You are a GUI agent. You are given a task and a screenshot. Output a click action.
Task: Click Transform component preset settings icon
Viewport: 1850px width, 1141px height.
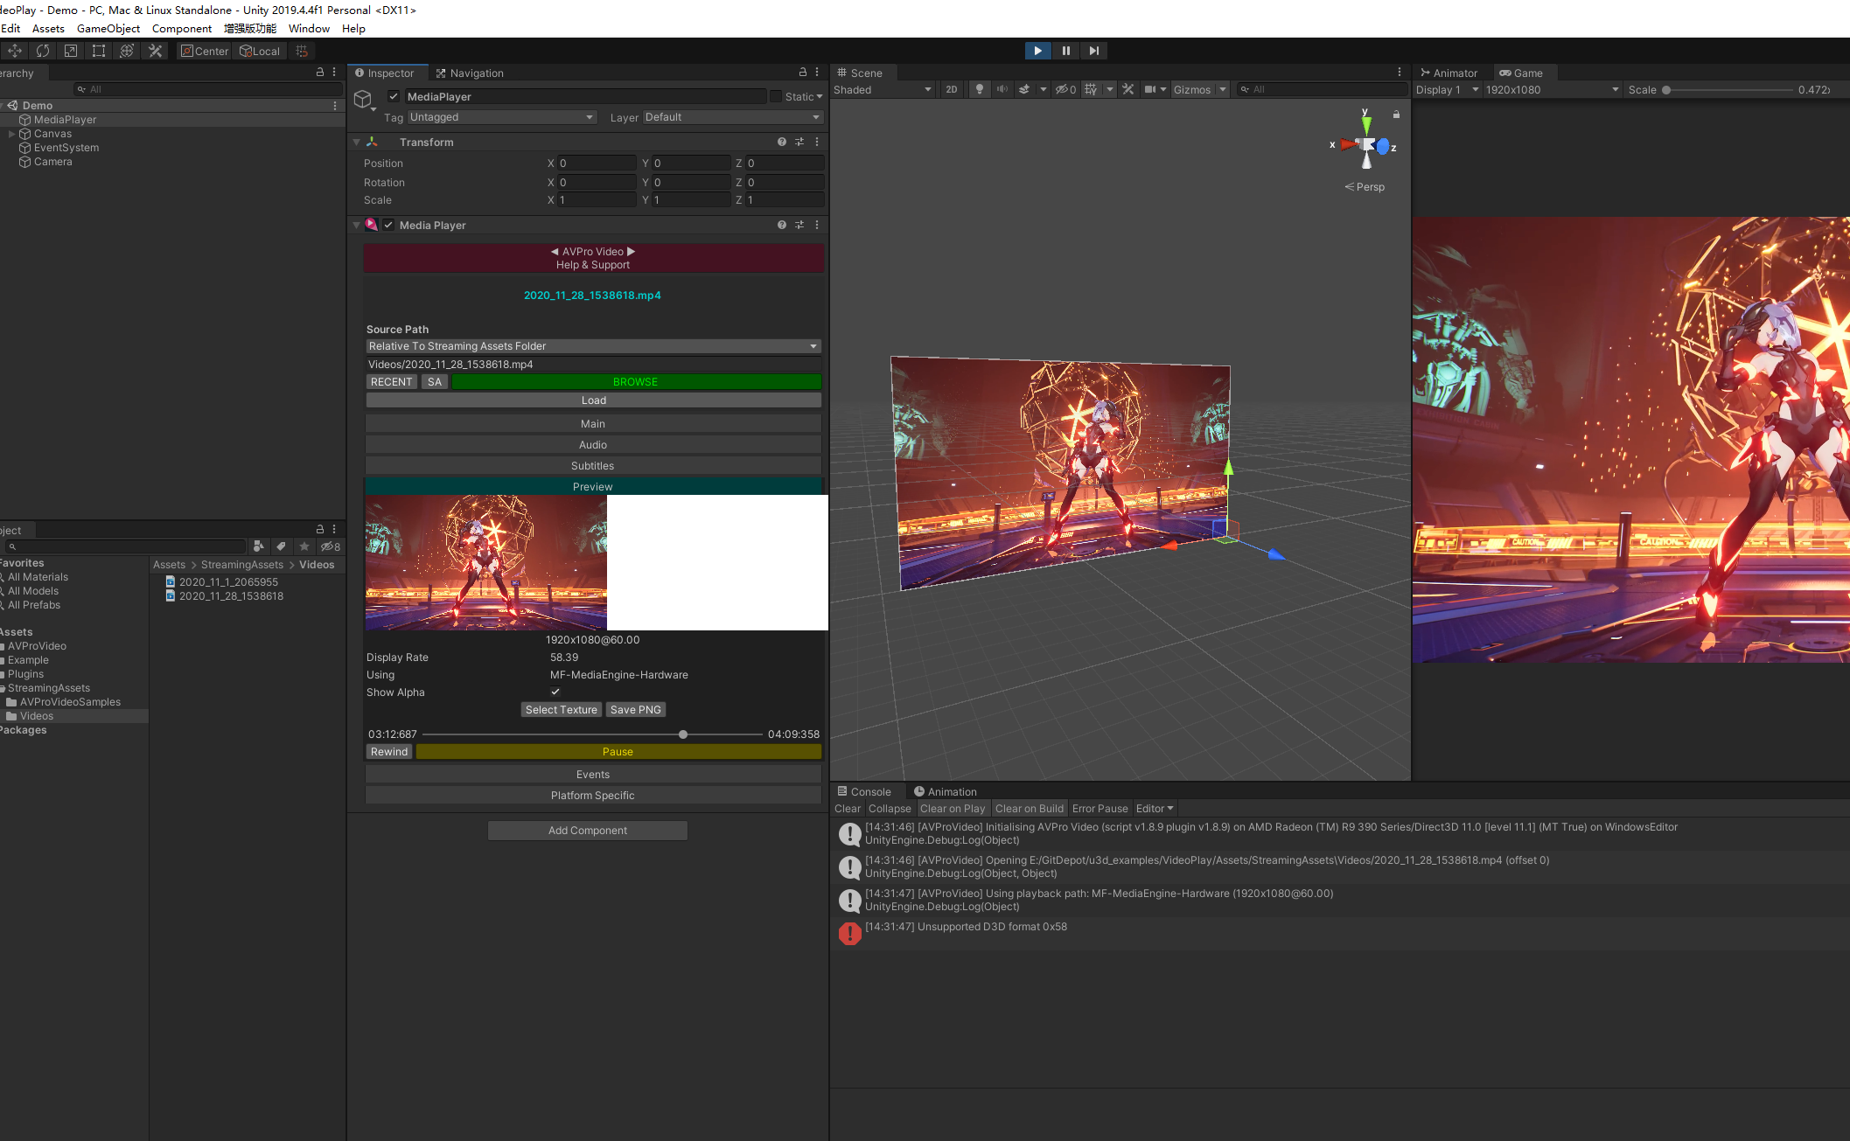(799, 142)
